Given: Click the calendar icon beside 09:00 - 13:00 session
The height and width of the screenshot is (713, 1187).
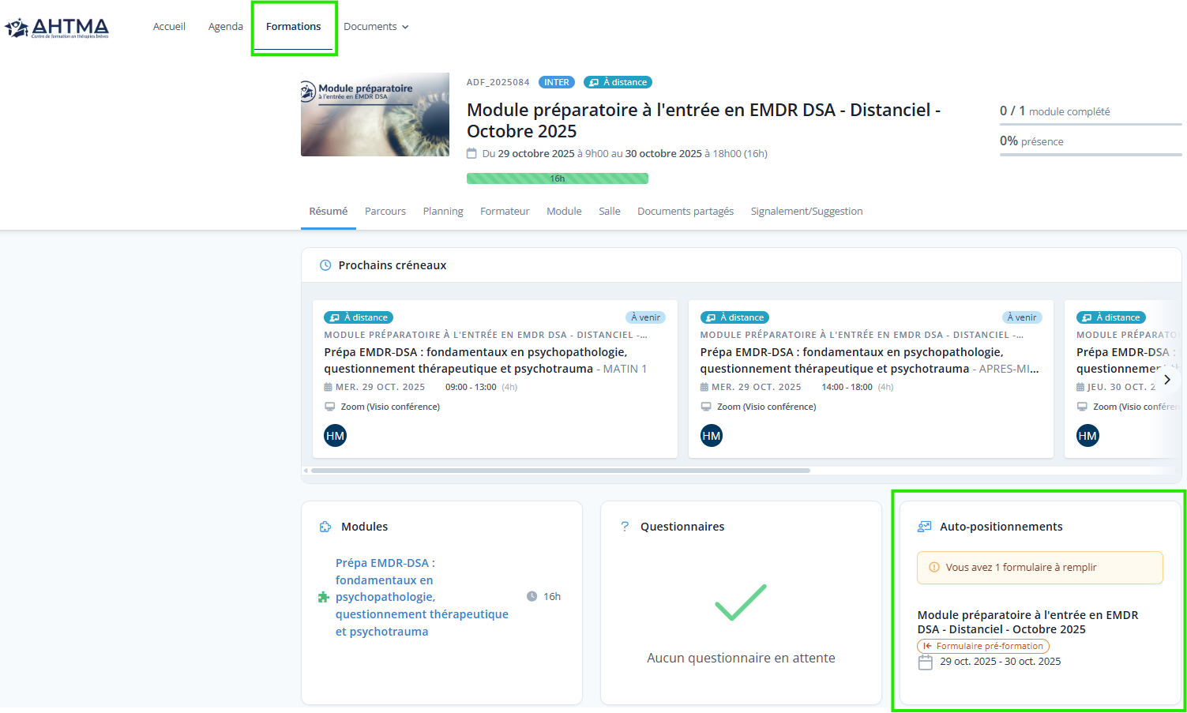Looking at the screenshot, I should tap(328, 388).
